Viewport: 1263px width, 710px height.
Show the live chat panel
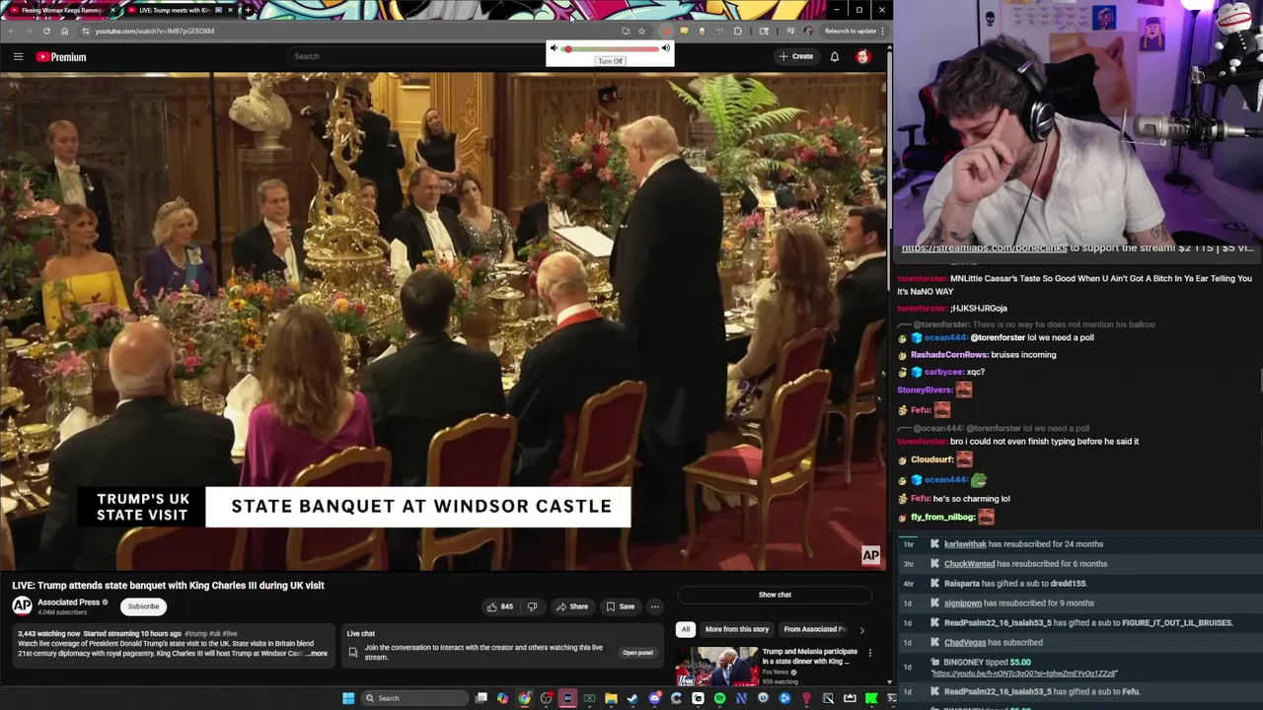tap(775, 595)
